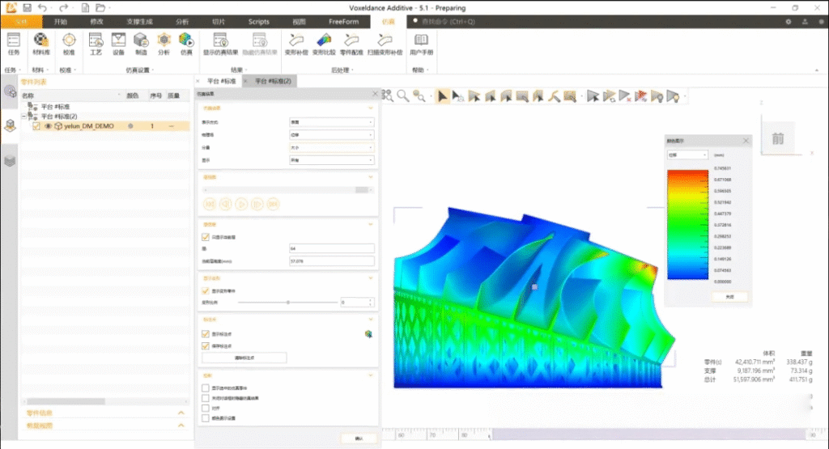Select the 平台 #标准 document tab

pos(221,82)
